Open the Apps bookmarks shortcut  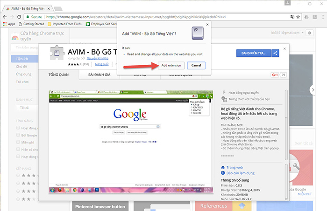click(9, 24)
